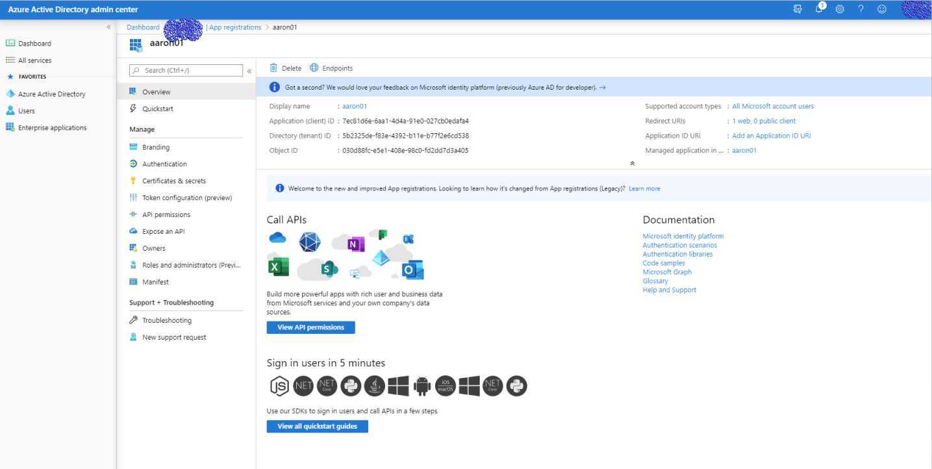The image size is (932, 469).
Task: Select the Application (client) ID value
Action: coord(405,121)
